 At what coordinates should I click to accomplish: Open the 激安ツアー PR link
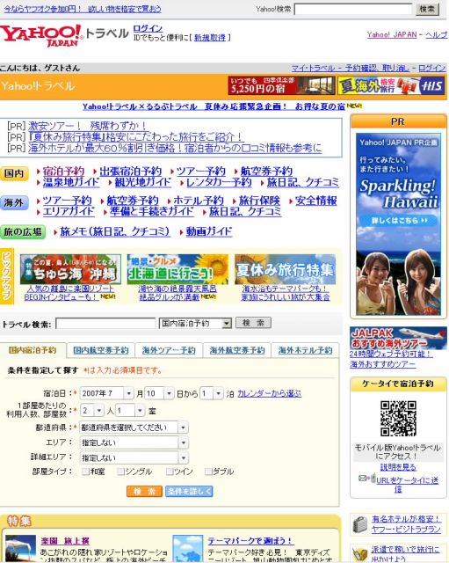click(x=87, y=126)
